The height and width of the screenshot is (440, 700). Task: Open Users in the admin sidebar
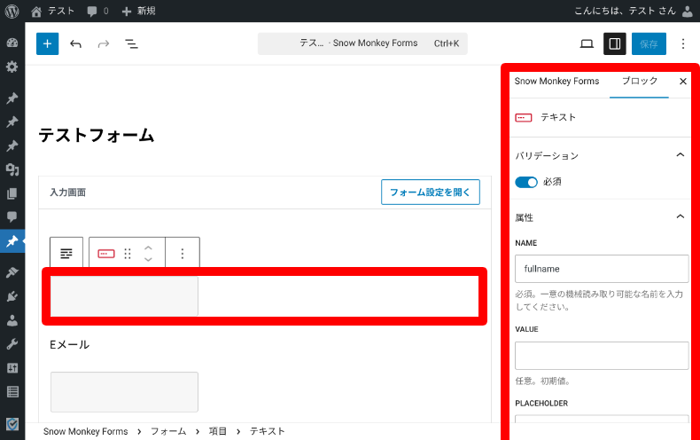pos(12,320)
